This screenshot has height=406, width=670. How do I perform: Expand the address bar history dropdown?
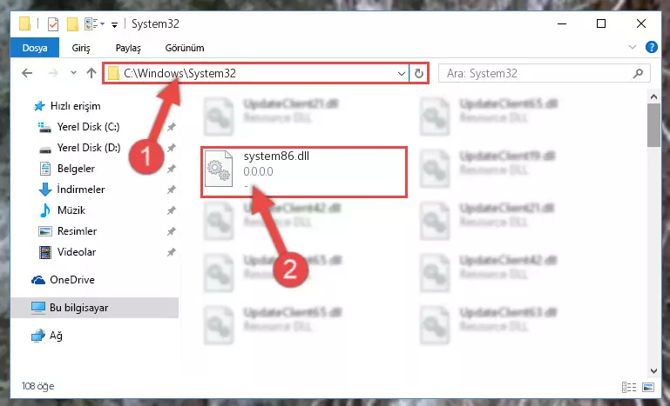pos(402,73)
